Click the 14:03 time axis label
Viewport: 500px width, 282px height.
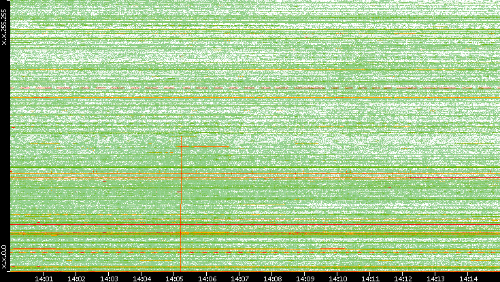pyautogui.click(x=109, y=279)
